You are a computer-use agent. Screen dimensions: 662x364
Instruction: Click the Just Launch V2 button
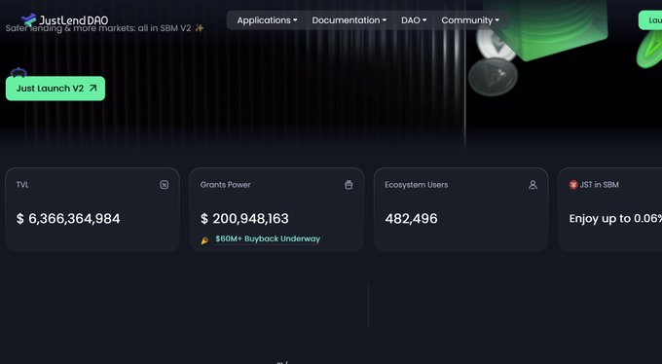pos(55,89)
